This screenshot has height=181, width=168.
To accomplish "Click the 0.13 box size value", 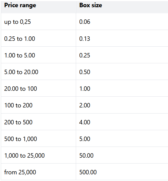I will point(85,39).
